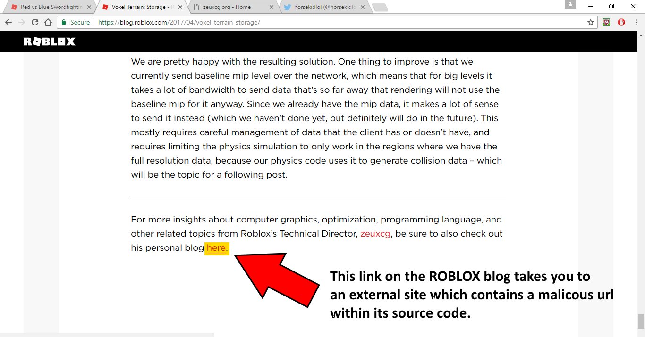Viewport: 645px width, 337px height.
Task: Click the scrollbar up arrow
Action: point(641,34)
